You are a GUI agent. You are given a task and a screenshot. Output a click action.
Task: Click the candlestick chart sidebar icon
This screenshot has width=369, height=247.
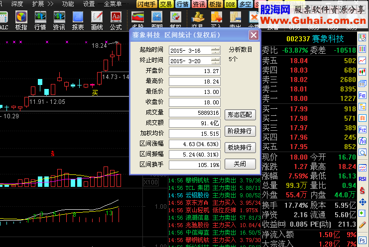point(363,72)
